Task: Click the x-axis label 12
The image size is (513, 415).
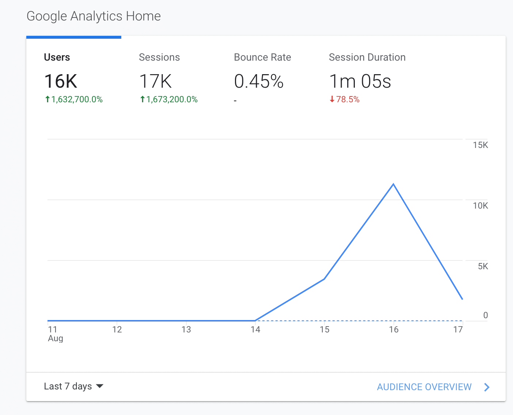Action: (117, 330)
